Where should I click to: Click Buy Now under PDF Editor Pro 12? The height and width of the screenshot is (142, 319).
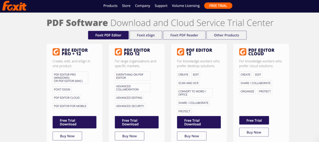(x=130, y=136)
